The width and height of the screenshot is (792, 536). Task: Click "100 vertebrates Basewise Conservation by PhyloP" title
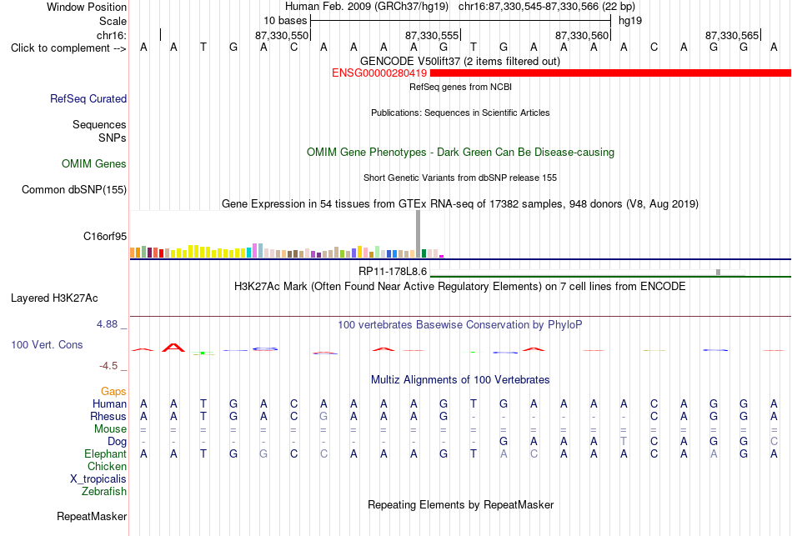[459, 325]
